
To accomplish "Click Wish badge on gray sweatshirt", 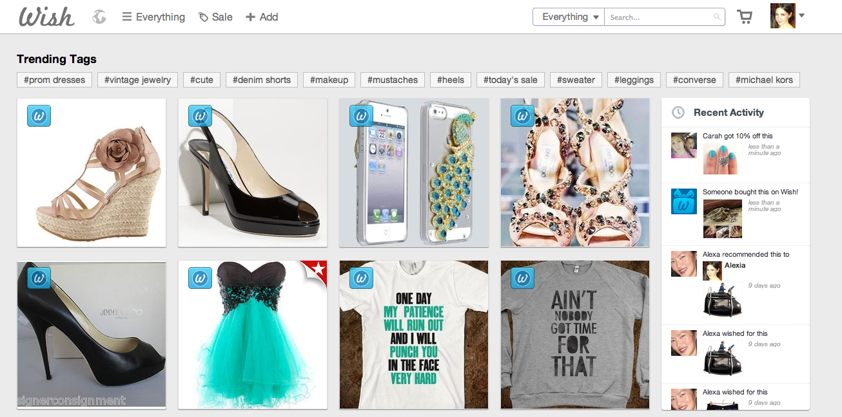I will [522, 278].
